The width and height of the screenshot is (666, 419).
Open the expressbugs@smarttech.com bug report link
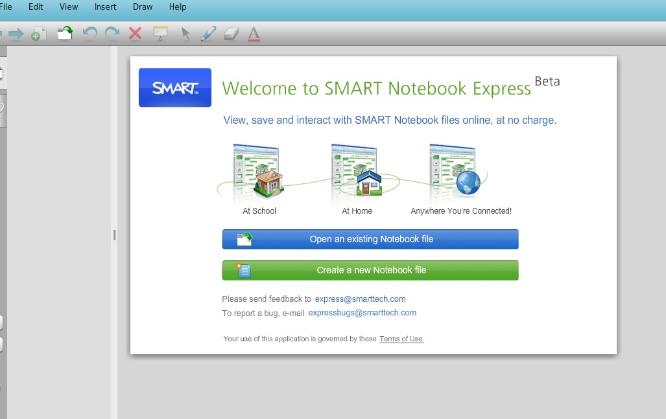click(363, 313)
